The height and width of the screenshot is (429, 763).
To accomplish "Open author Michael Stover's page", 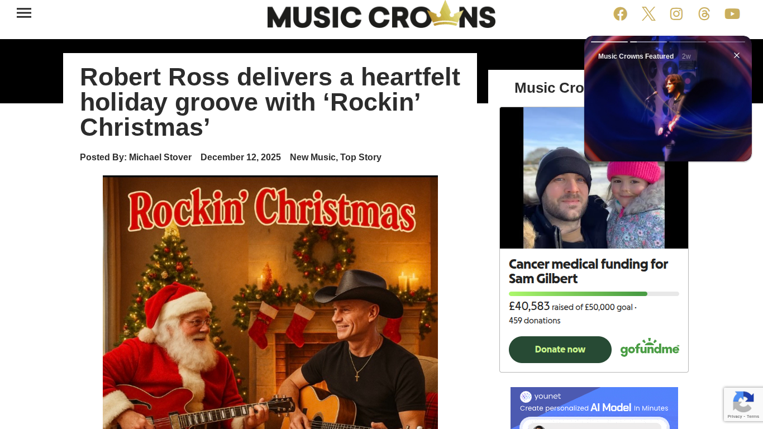I will point(160,158).
